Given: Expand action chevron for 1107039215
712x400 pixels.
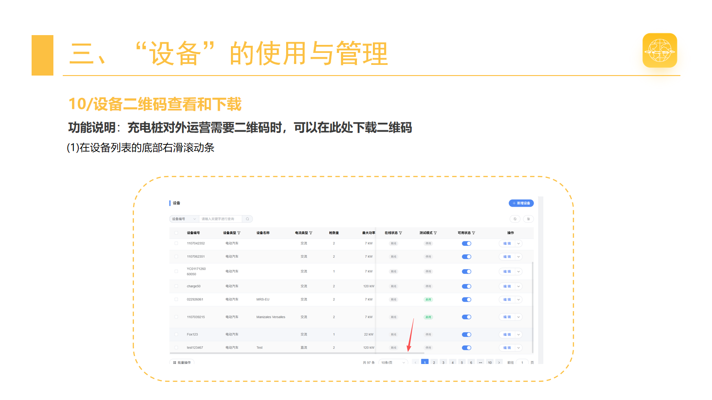Looking at the screenshot, I should 518,317.
